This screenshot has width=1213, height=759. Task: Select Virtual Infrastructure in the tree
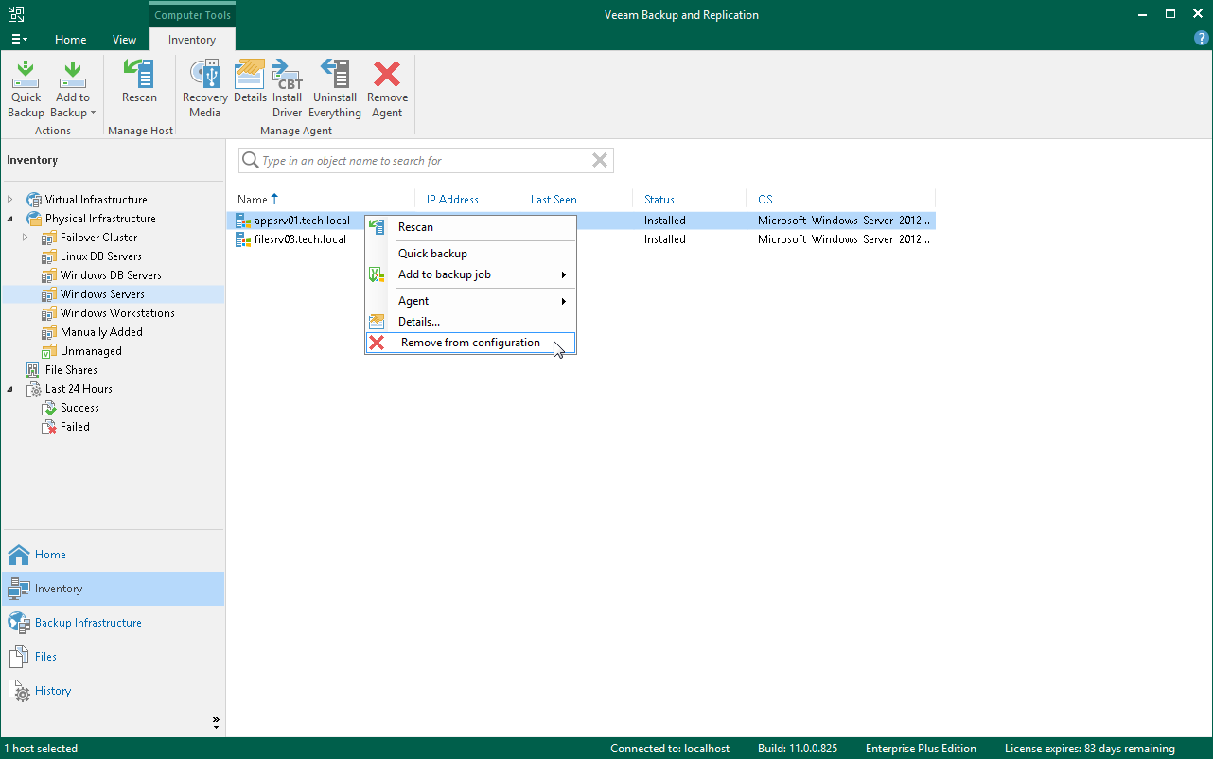click(96, 200)
